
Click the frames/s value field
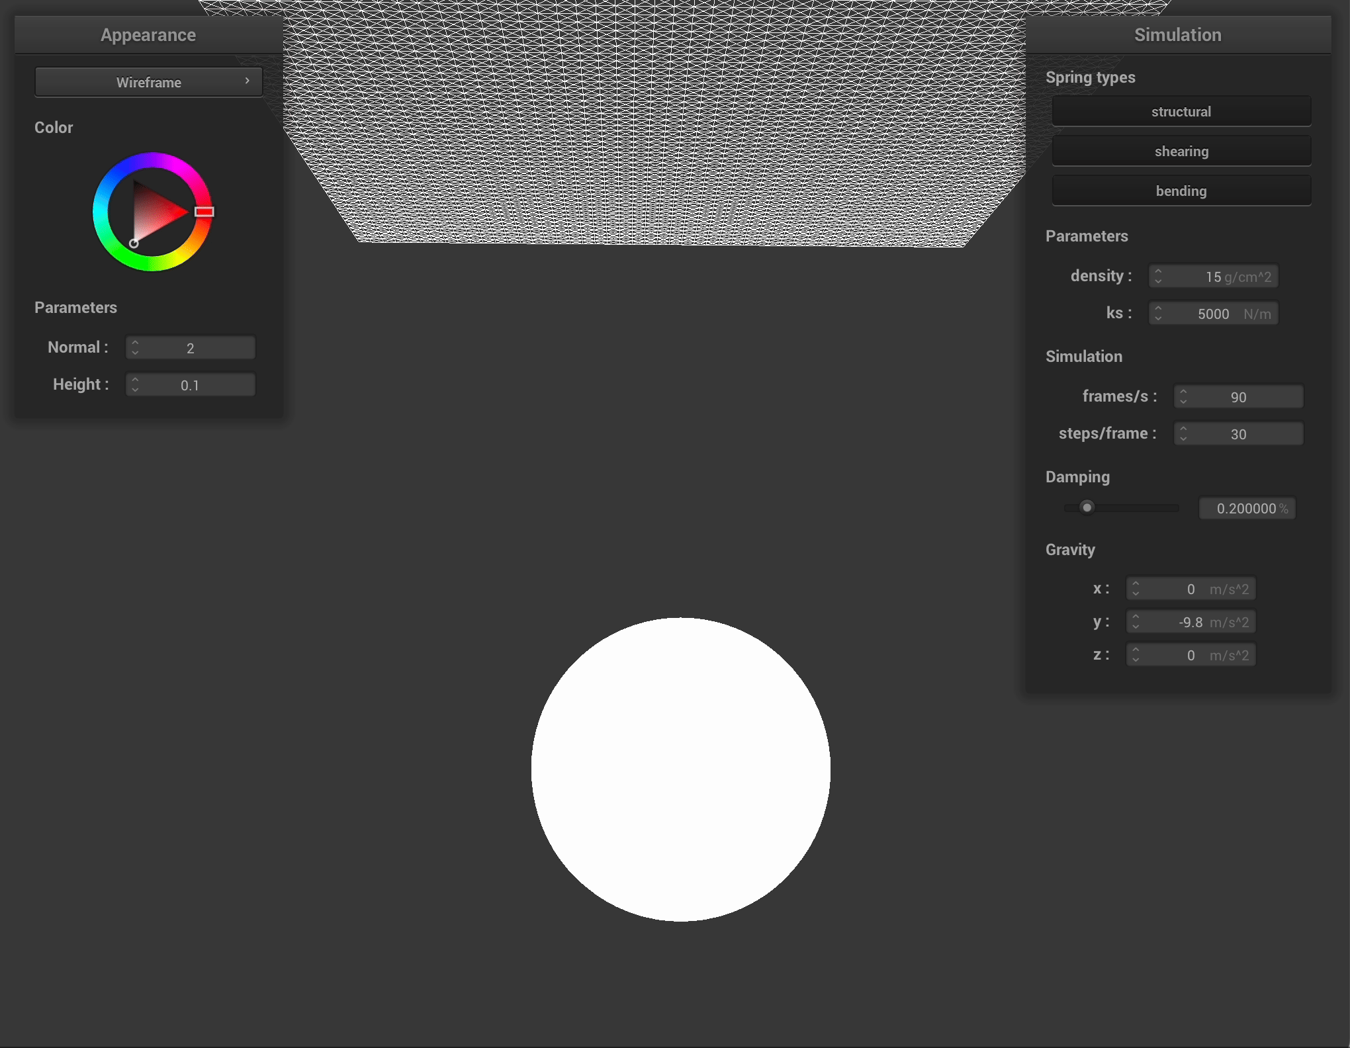(x=1239, y=396)
